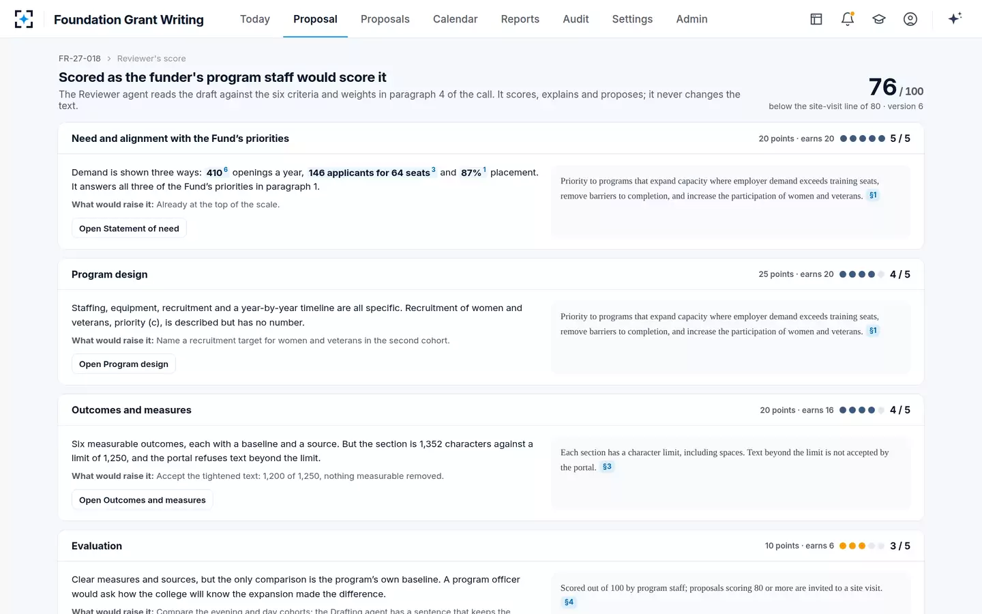Open the user account profile icon
Screen dimensions: 982x614
(910, 19)
